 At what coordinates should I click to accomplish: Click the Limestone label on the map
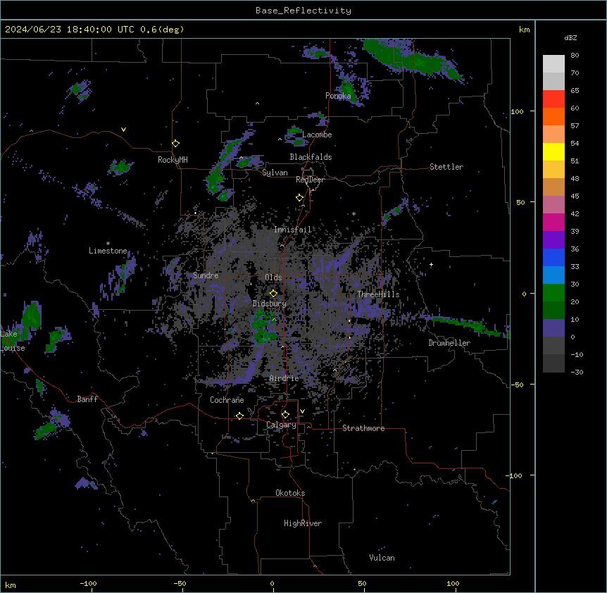(x=108, y=251)
